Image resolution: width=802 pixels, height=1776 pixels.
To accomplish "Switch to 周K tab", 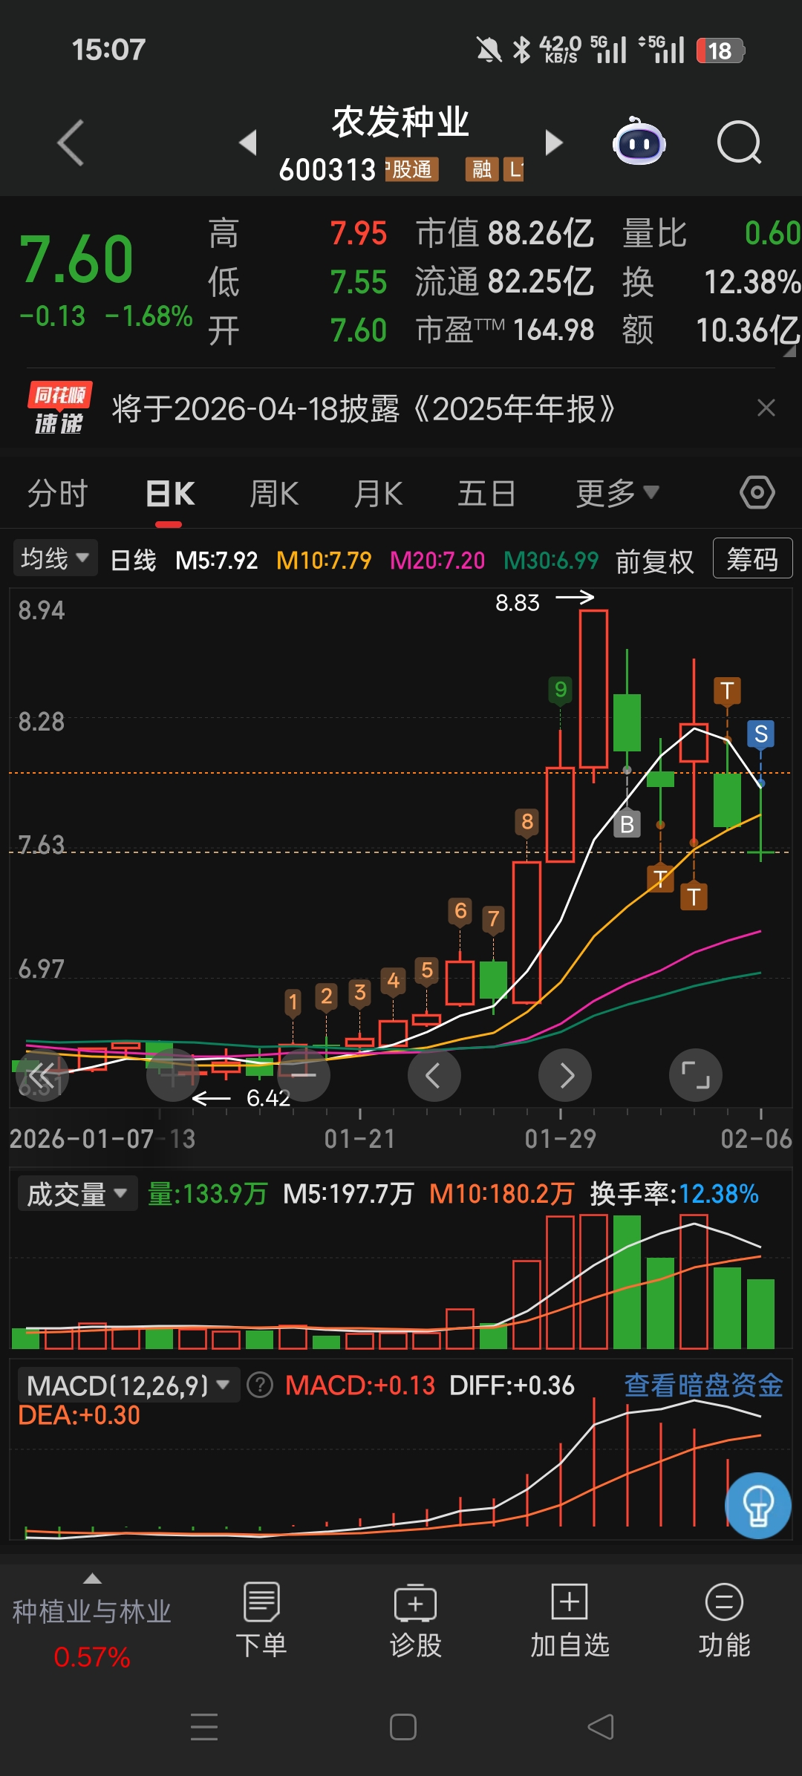I will tap(274, 494).
